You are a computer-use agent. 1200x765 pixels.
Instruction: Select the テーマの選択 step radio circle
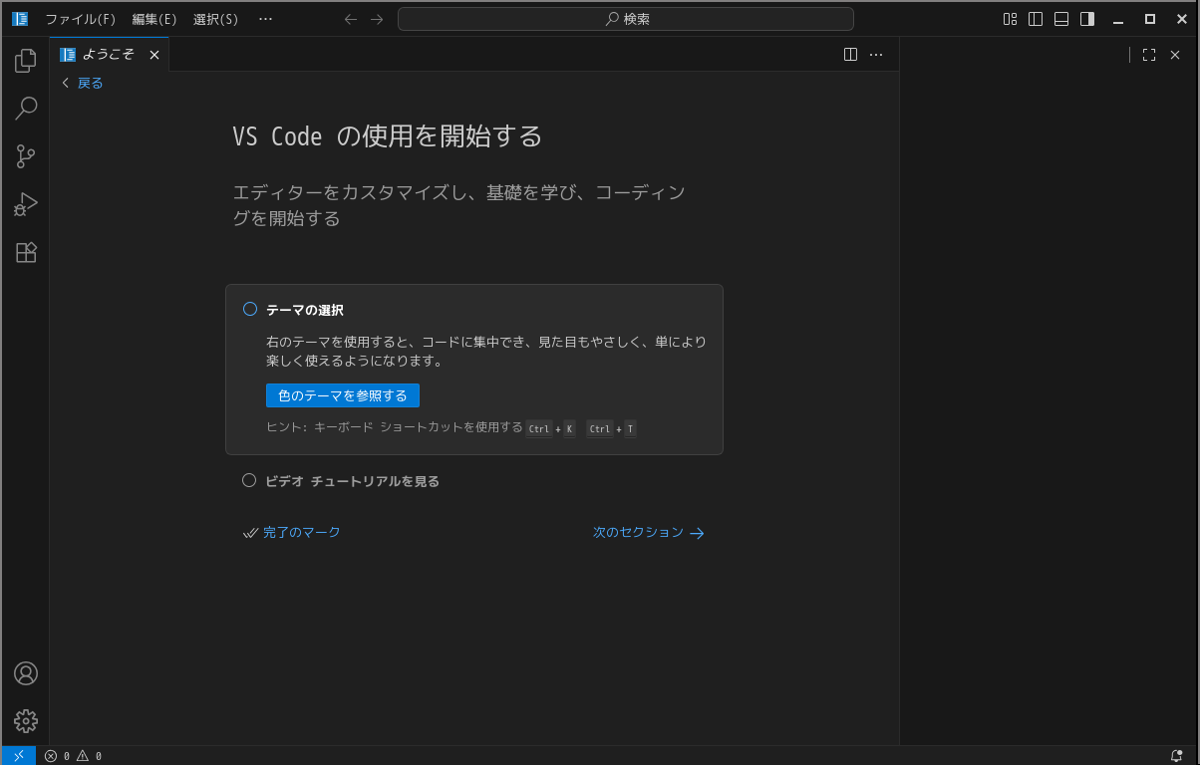(x=250, y=310)
